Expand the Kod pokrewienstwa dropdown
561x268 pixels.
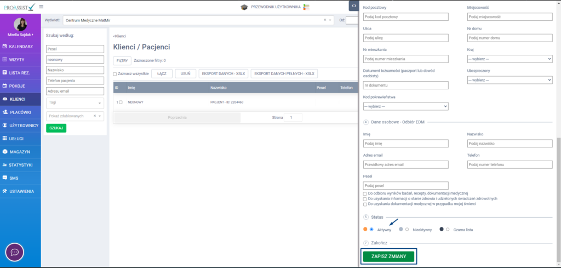[405, 106]
